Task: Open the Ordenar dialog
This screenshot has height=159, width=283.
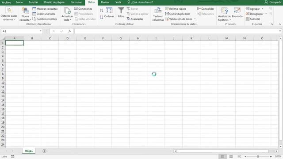Action: pyautogui.click(x=109, y=12)
